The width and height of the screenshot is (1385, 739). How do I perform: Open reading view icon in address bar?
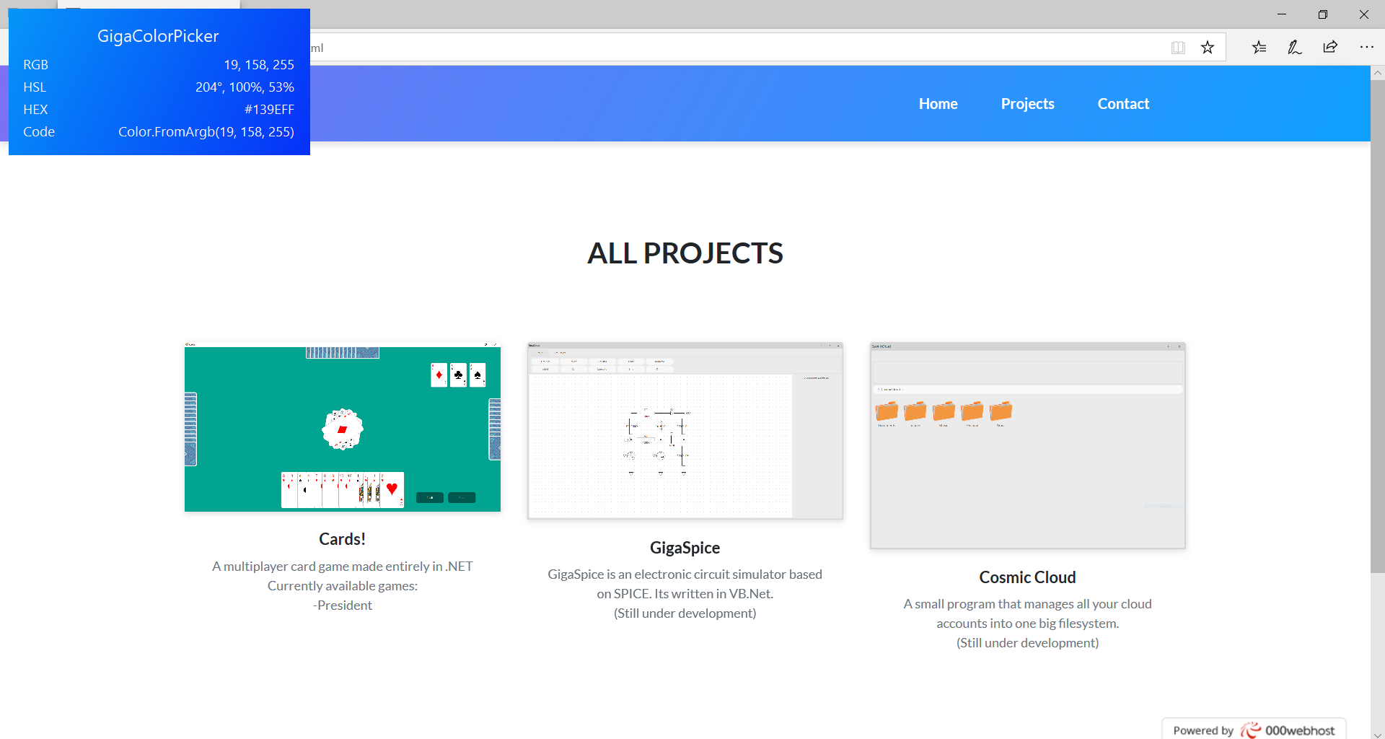pyautogui.click(x=1178, y=48)
